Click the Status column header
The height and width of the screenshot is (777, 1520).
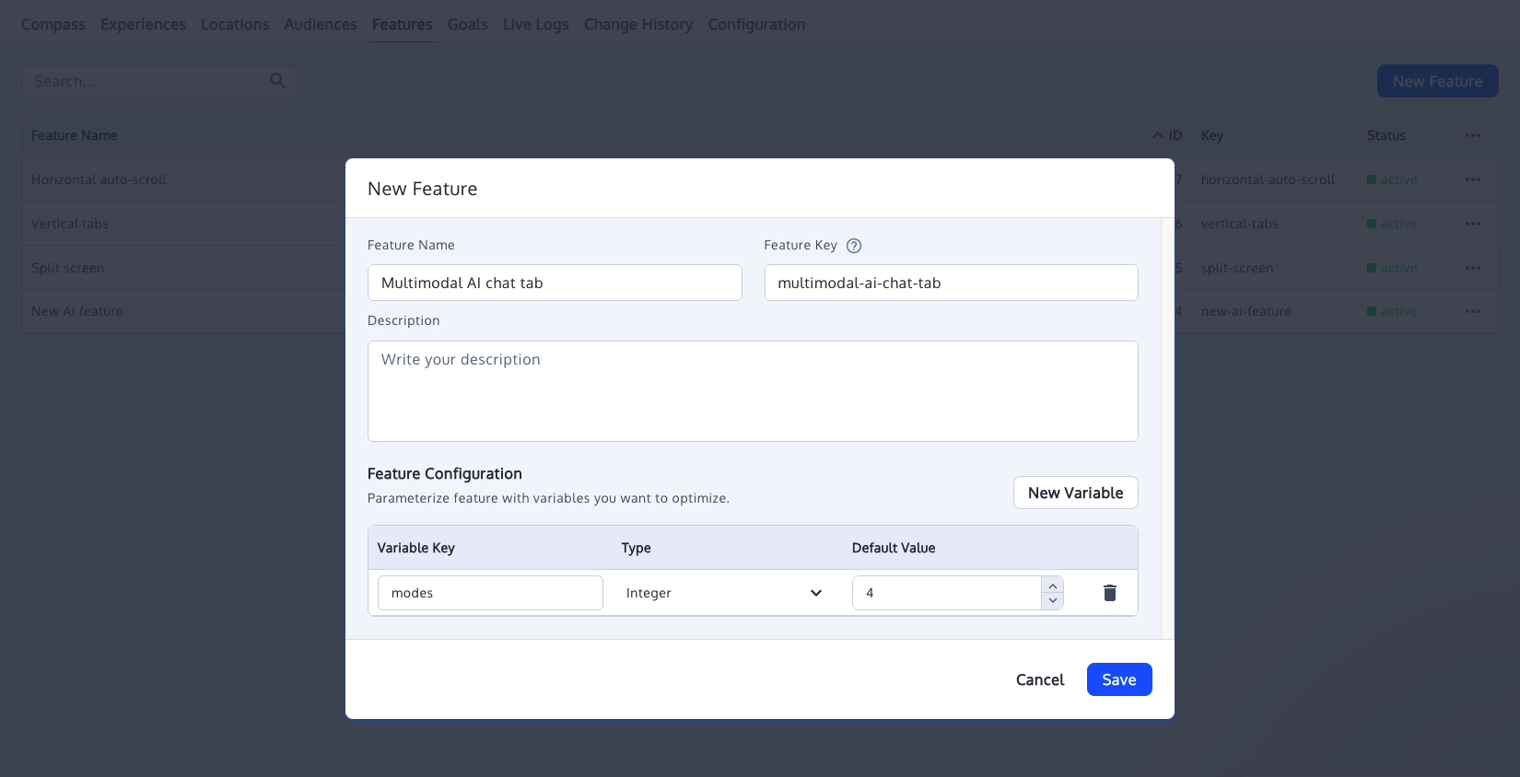[x=1386, y=135]
